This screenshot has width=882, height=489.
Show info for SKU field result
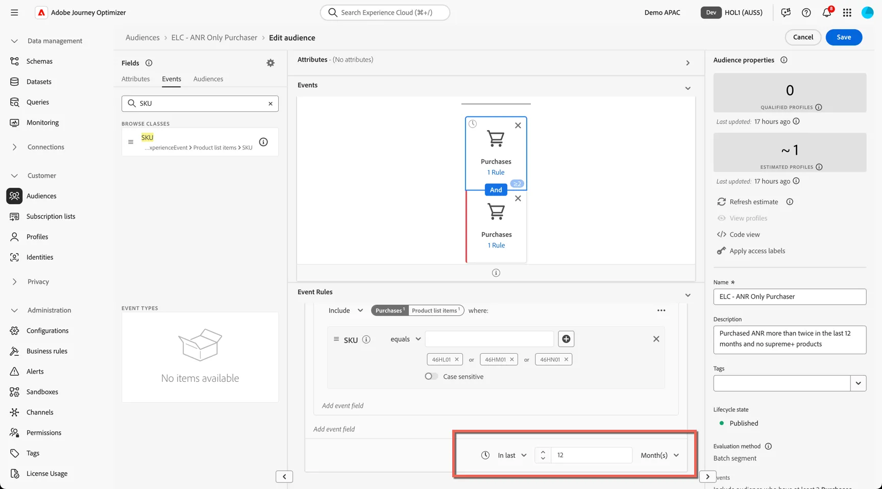click(x=263, y=142)
